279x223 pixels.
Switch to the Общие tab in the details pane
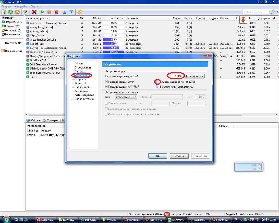(x=33, y=120)
